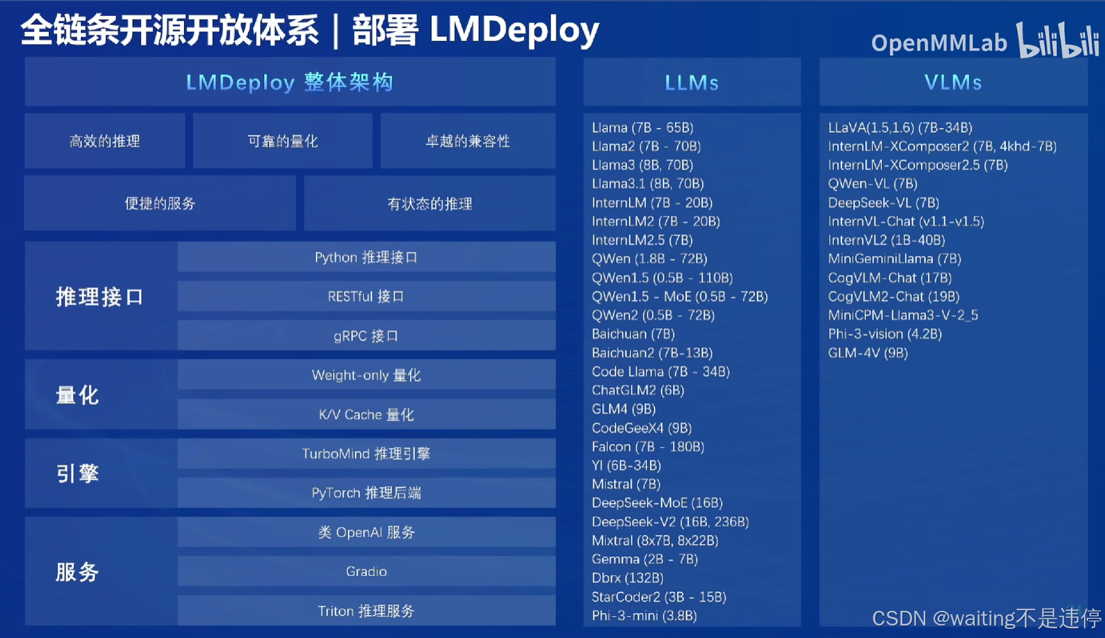Click the StarCoder2 (3B - 15B) entry

pyautogui.click(x=659, y=597)
